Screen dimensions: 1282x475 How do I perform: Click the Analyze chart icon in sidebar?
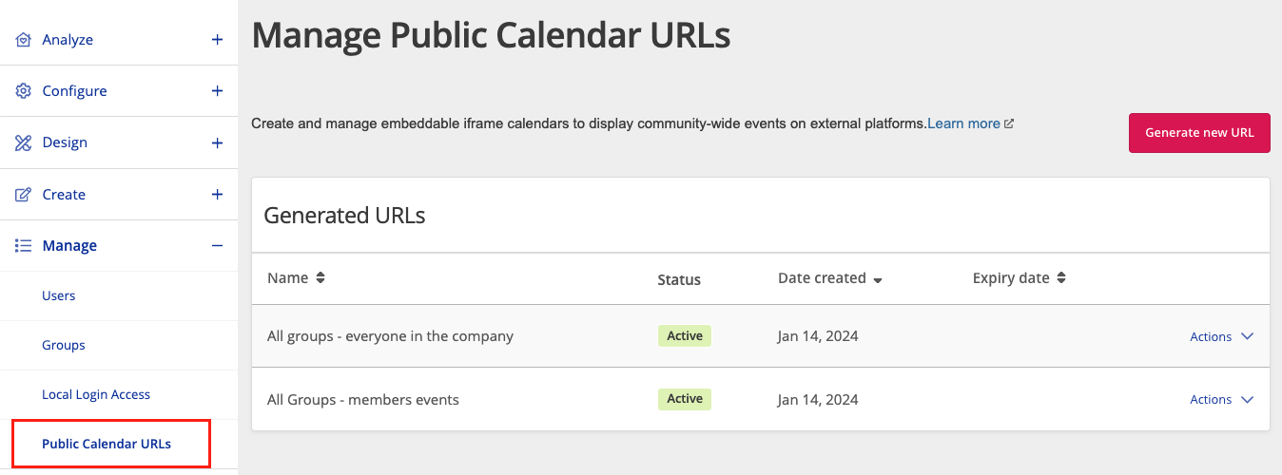click(x=24, y=40)
